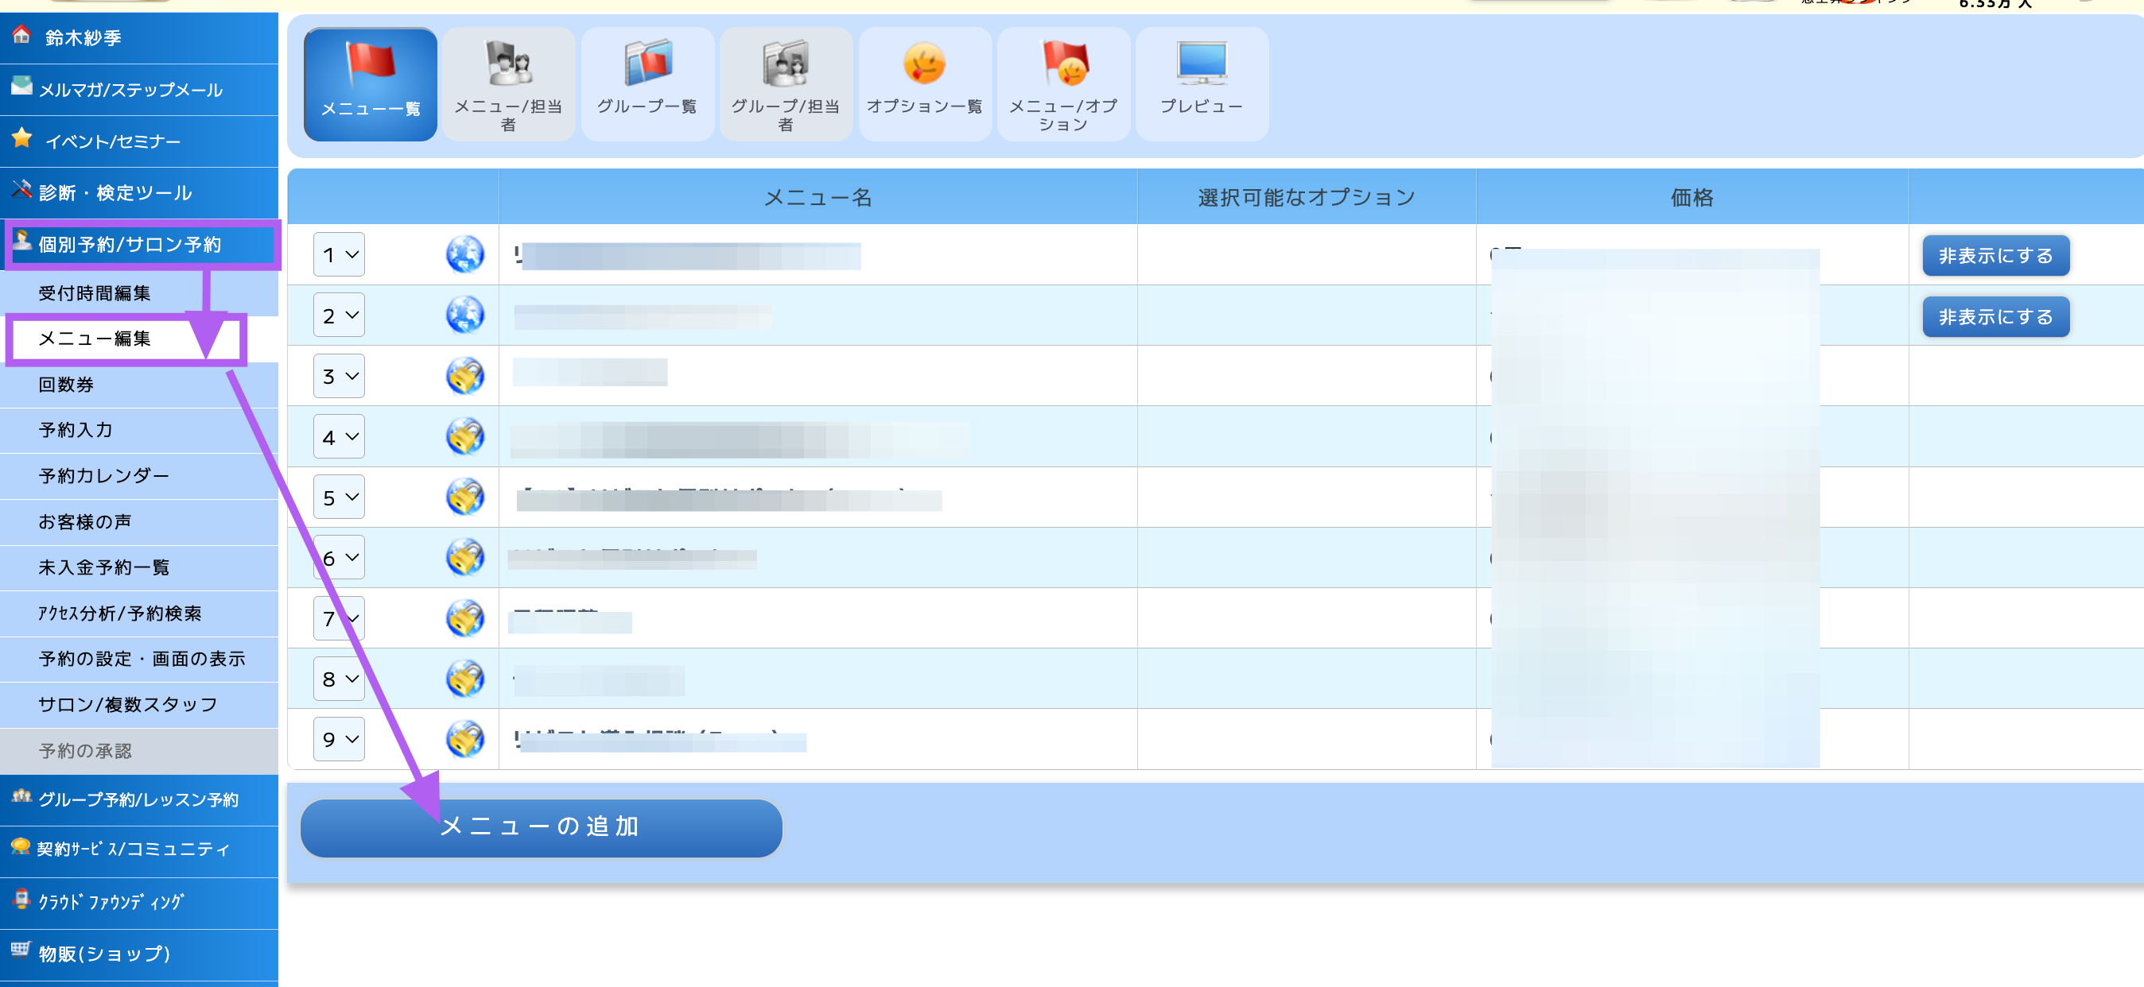Hide menu 2 with 非表示にする button

click(1995, 317)
